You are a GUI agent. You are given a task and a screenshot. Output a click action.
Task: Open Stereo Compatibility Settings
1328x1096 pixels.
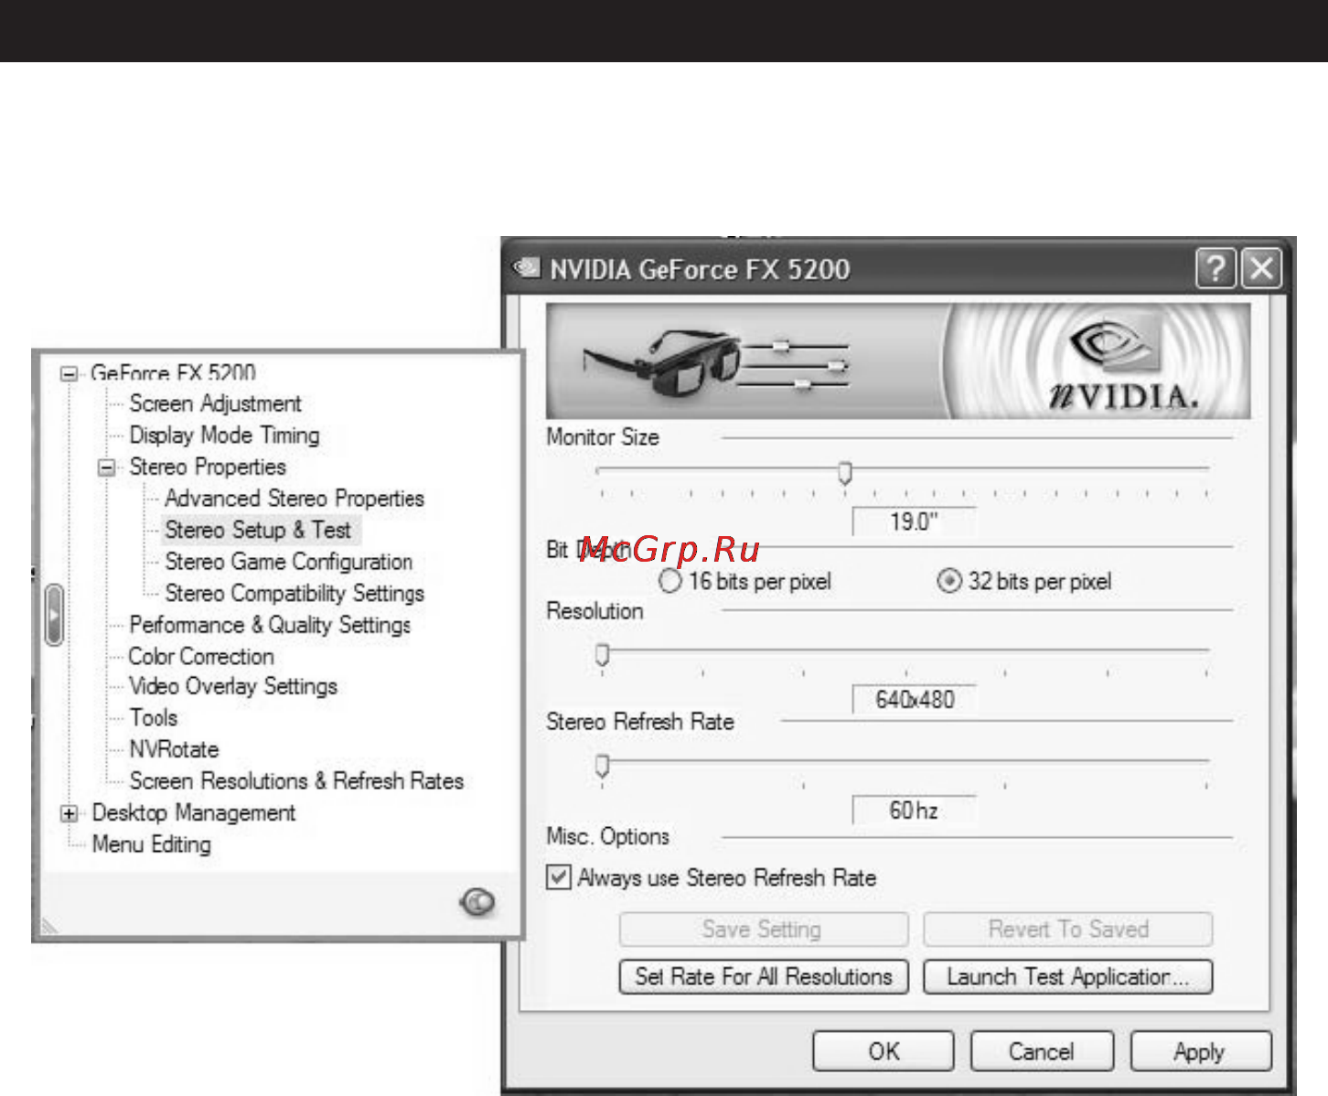point(295,593)
